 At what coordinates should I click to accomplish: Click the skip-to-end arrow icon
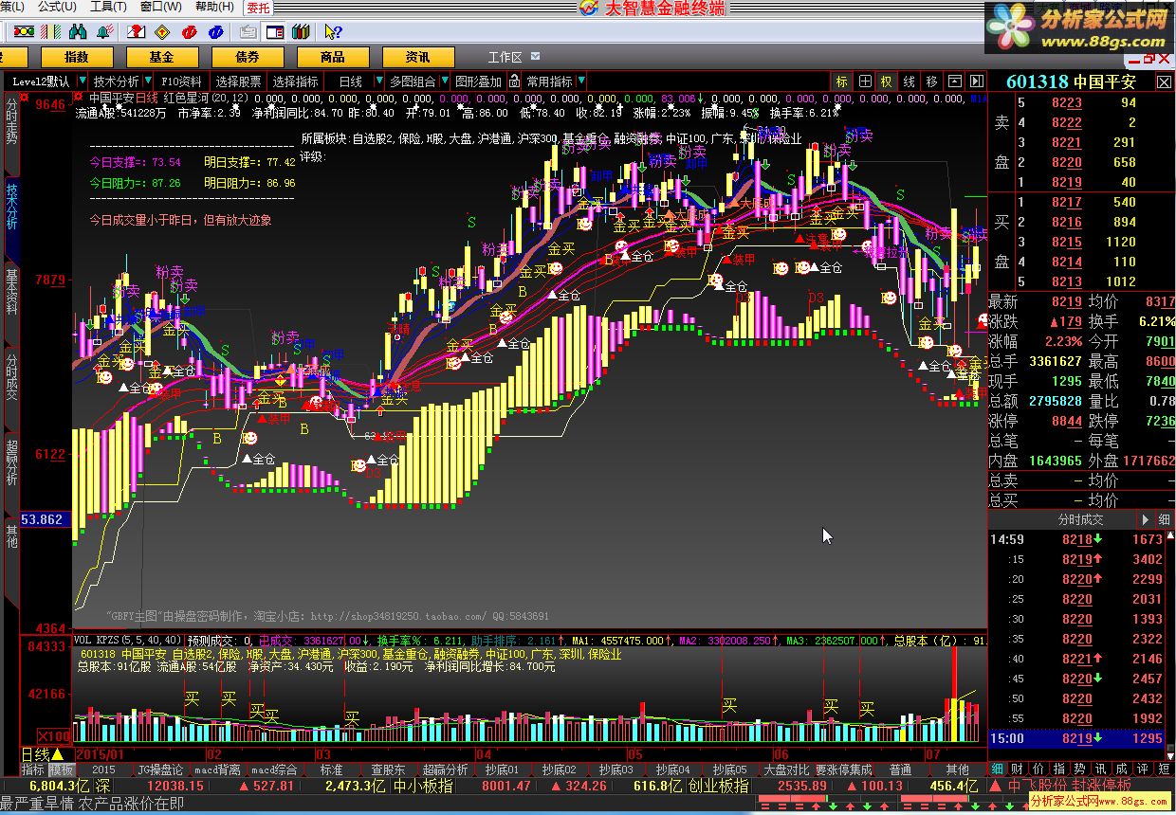pos(976,81)
